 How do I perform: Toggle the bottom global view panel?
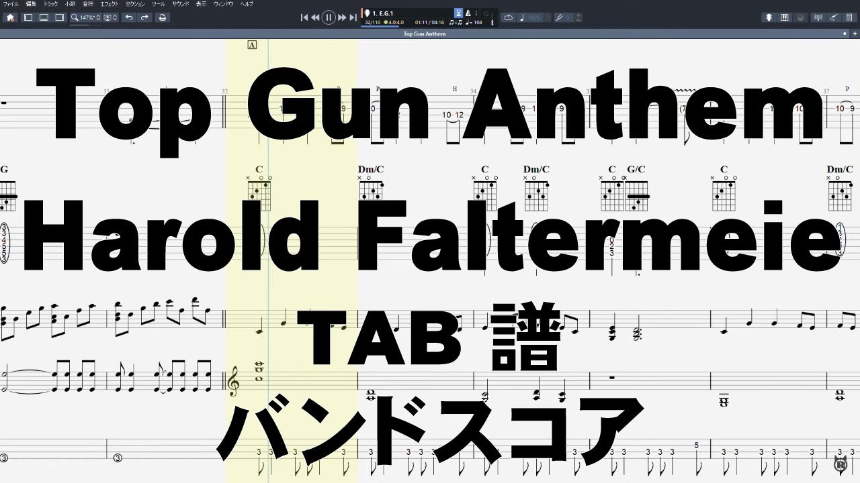coord(44,17)
